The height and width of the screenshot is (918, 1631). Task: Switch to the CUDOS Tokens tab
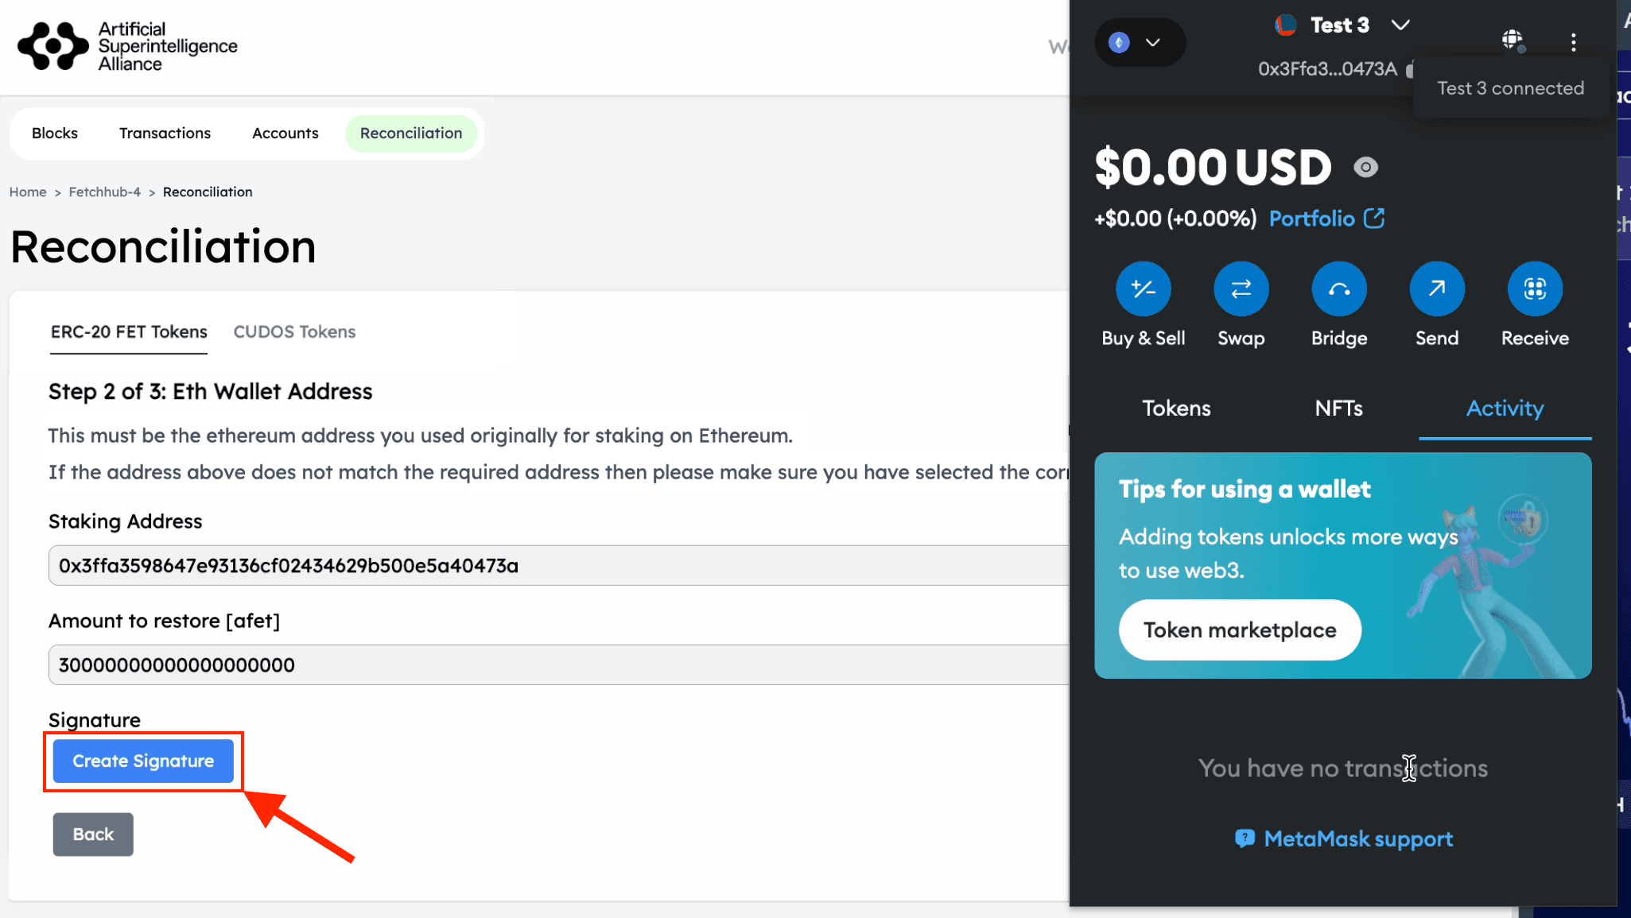pyautogui.click(x=294, y=332)
